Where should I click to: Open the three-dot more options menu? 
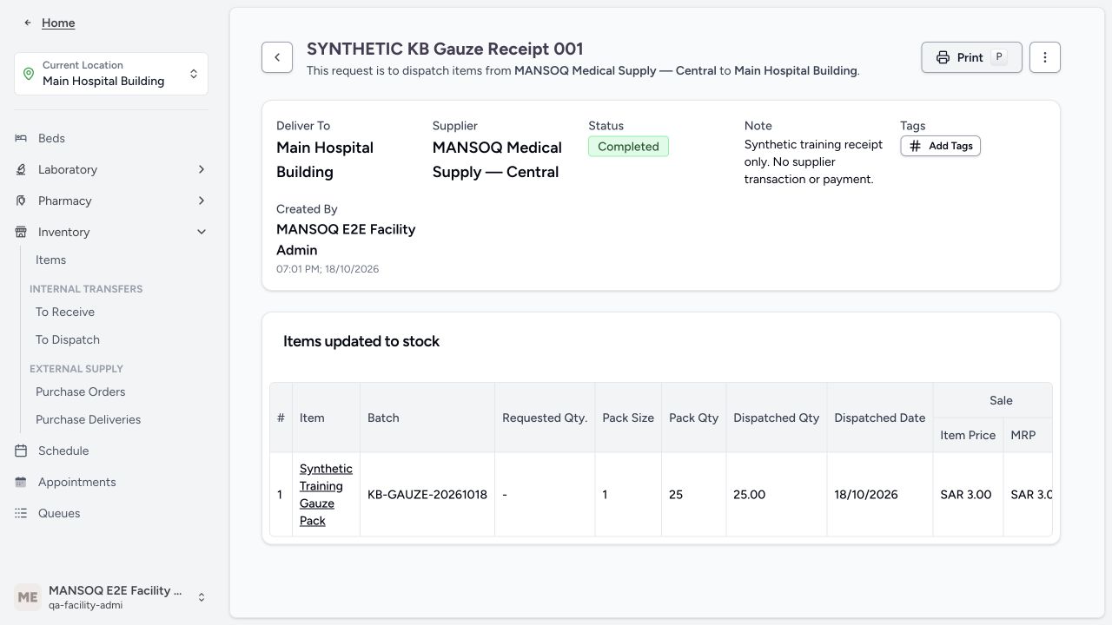coord(1045,57)
